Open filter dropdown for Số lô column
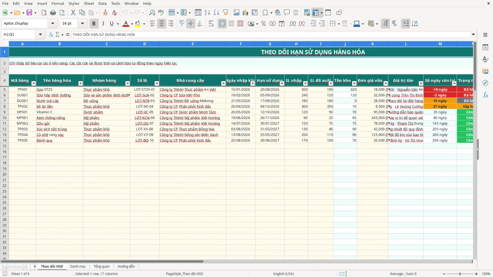Viewport: 493px width, 277px height. (x=157, y=83)
